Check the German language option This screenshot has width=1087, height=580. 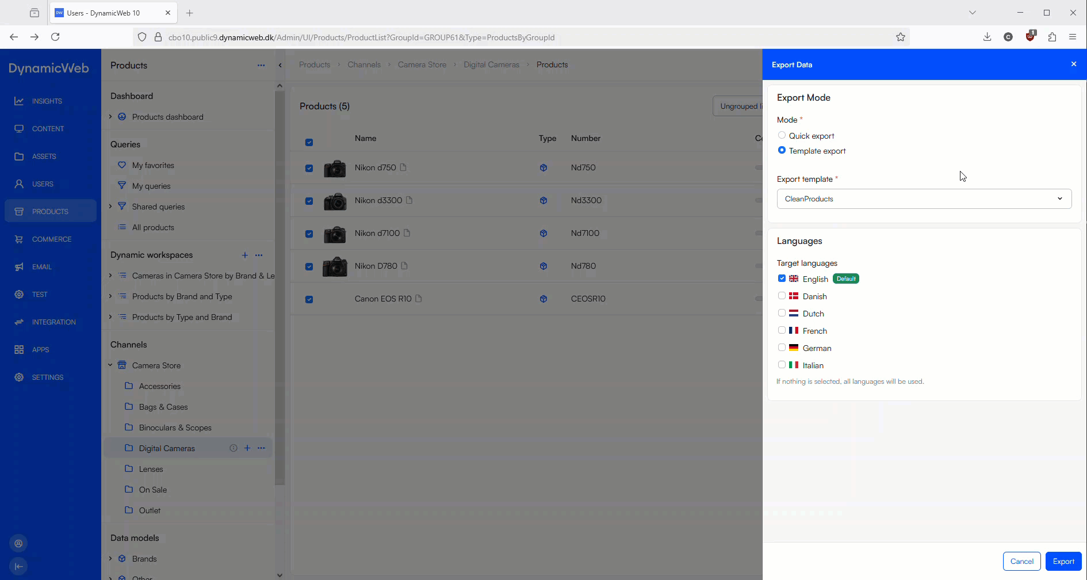point(782,348)
